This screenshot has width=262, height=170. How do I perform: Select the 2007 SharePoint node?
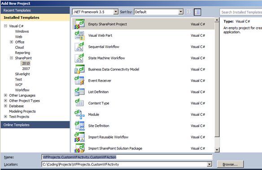26,69
